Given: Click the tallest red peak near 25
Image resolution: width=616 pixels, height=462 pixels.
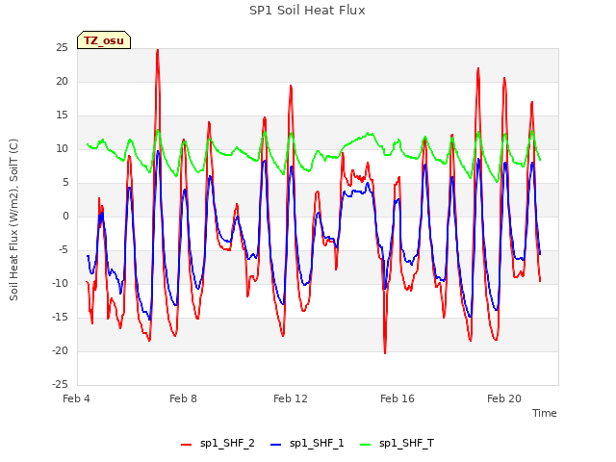Looking at the screenshot, I should [158, 50].
